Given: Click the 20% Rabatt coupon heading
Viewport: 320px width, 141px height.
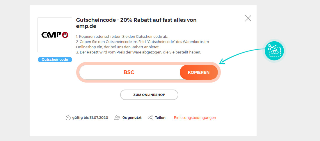Looking at the screenshot, I should tap(136, 23).
